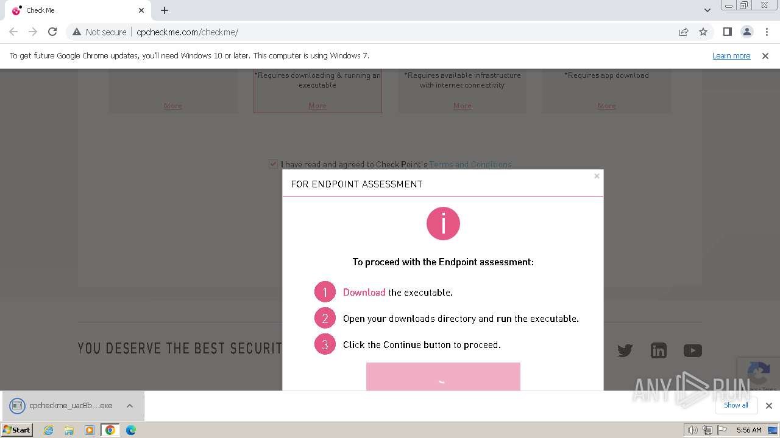The width and height of the screenshot is (780, 438).
Task: Reload the current page
Action: tap(52, 32)
